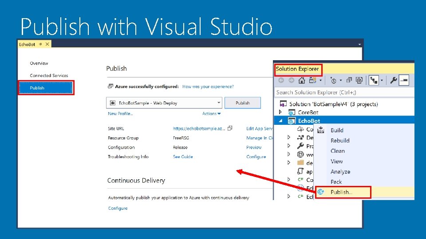426x239 pixels.
Task: Click the Solution Explorer panel title
Action: point(297,69)
